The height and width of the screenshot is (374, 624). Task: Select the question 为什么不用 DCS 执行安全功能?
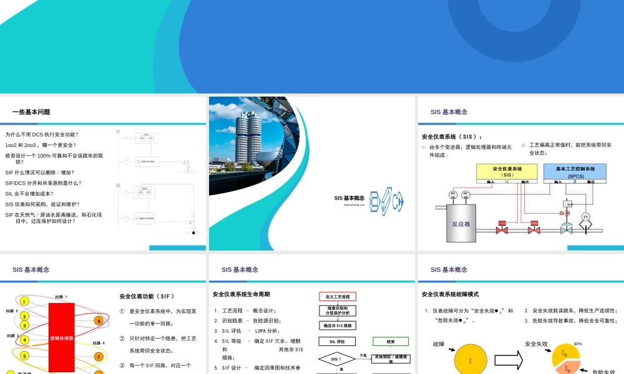(42, 135)
